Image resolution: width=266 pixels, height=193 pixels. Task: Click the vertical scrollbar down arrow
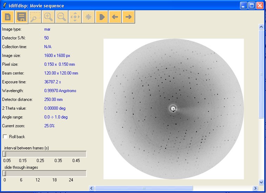[261, 182]
